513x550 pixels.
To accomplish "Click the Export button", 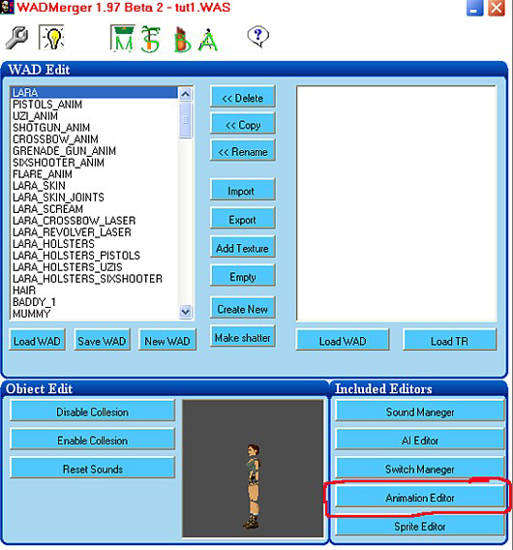I will [243, 218].
